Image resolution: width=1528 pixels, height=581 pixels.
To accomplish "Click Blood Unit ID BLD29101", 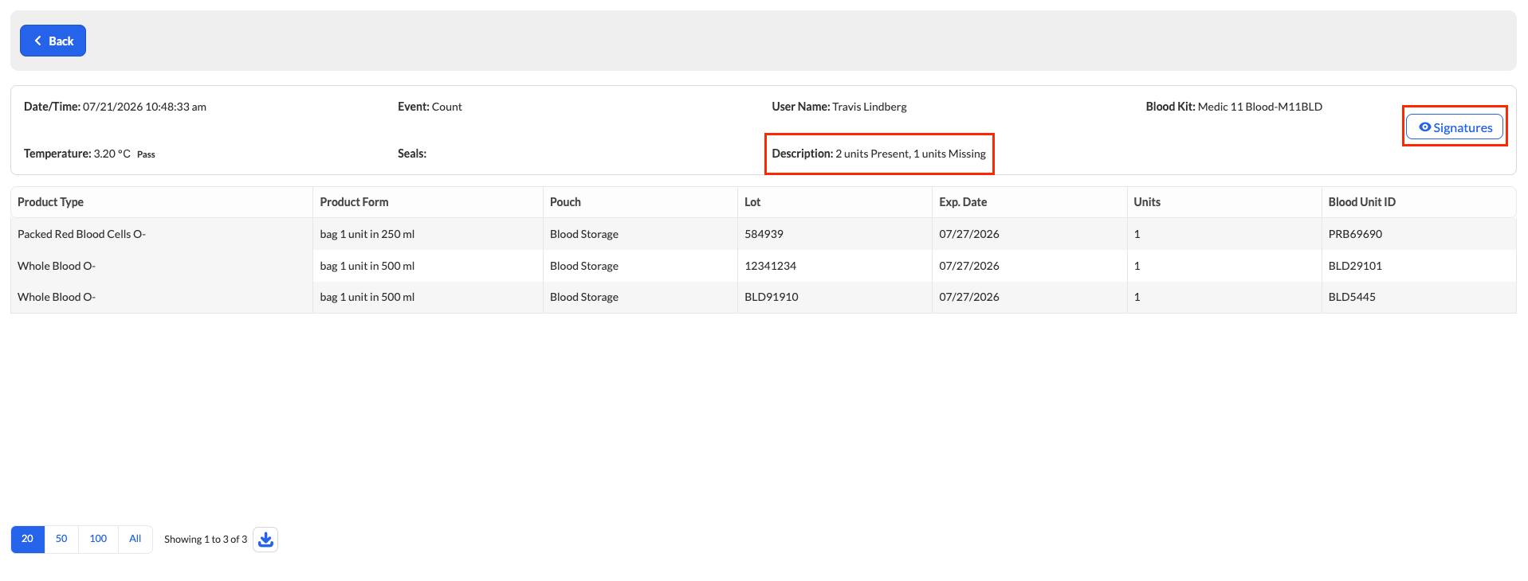I will [1355, 266].
